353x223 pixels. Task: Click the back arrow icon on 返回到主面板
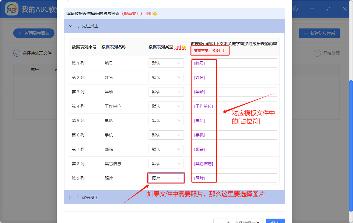20,33
